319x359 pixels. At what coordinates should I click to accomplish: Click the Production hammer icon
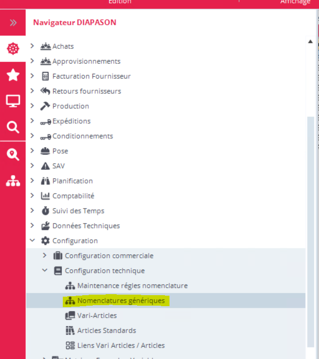(45, 106)
